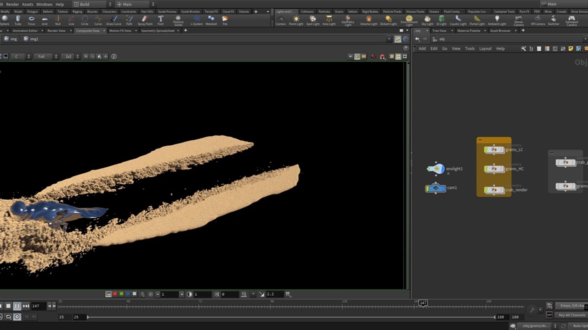Create a Grid from the shelf

click(45, 20)
